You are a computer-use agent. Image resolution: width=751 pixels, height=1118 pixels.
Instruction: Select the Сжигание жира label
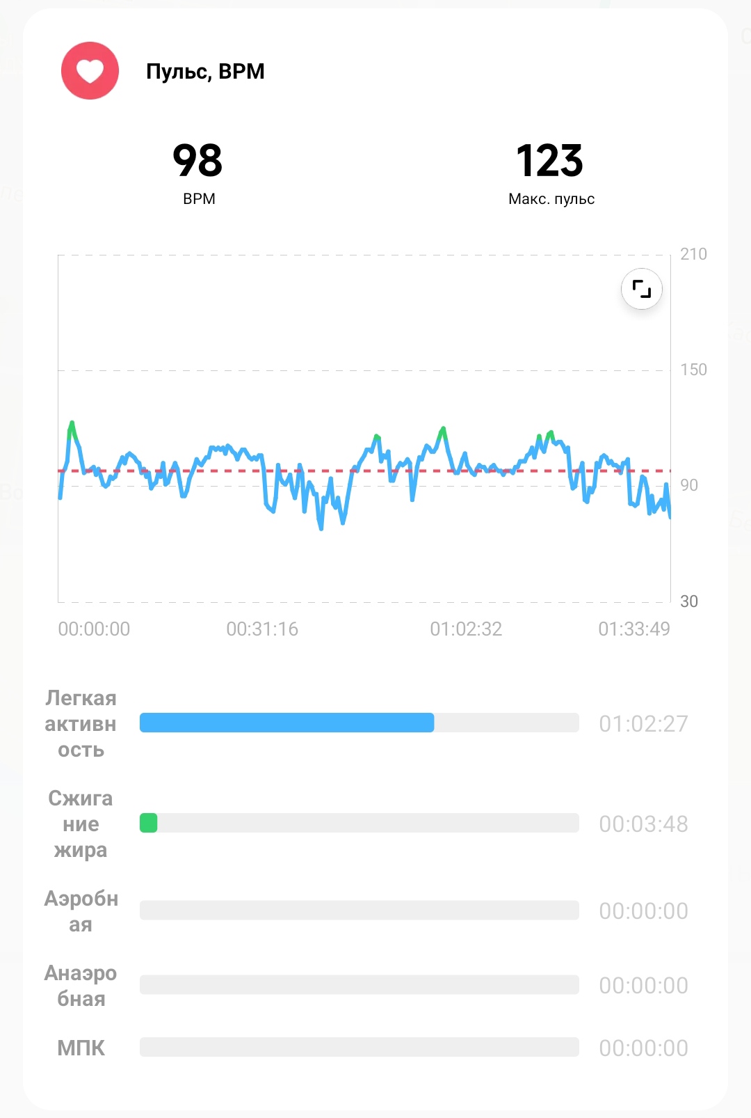click(81, 824)
